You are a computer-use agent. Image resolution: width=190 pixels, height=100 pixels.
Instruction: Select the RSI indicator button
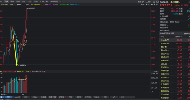[70, 97]
